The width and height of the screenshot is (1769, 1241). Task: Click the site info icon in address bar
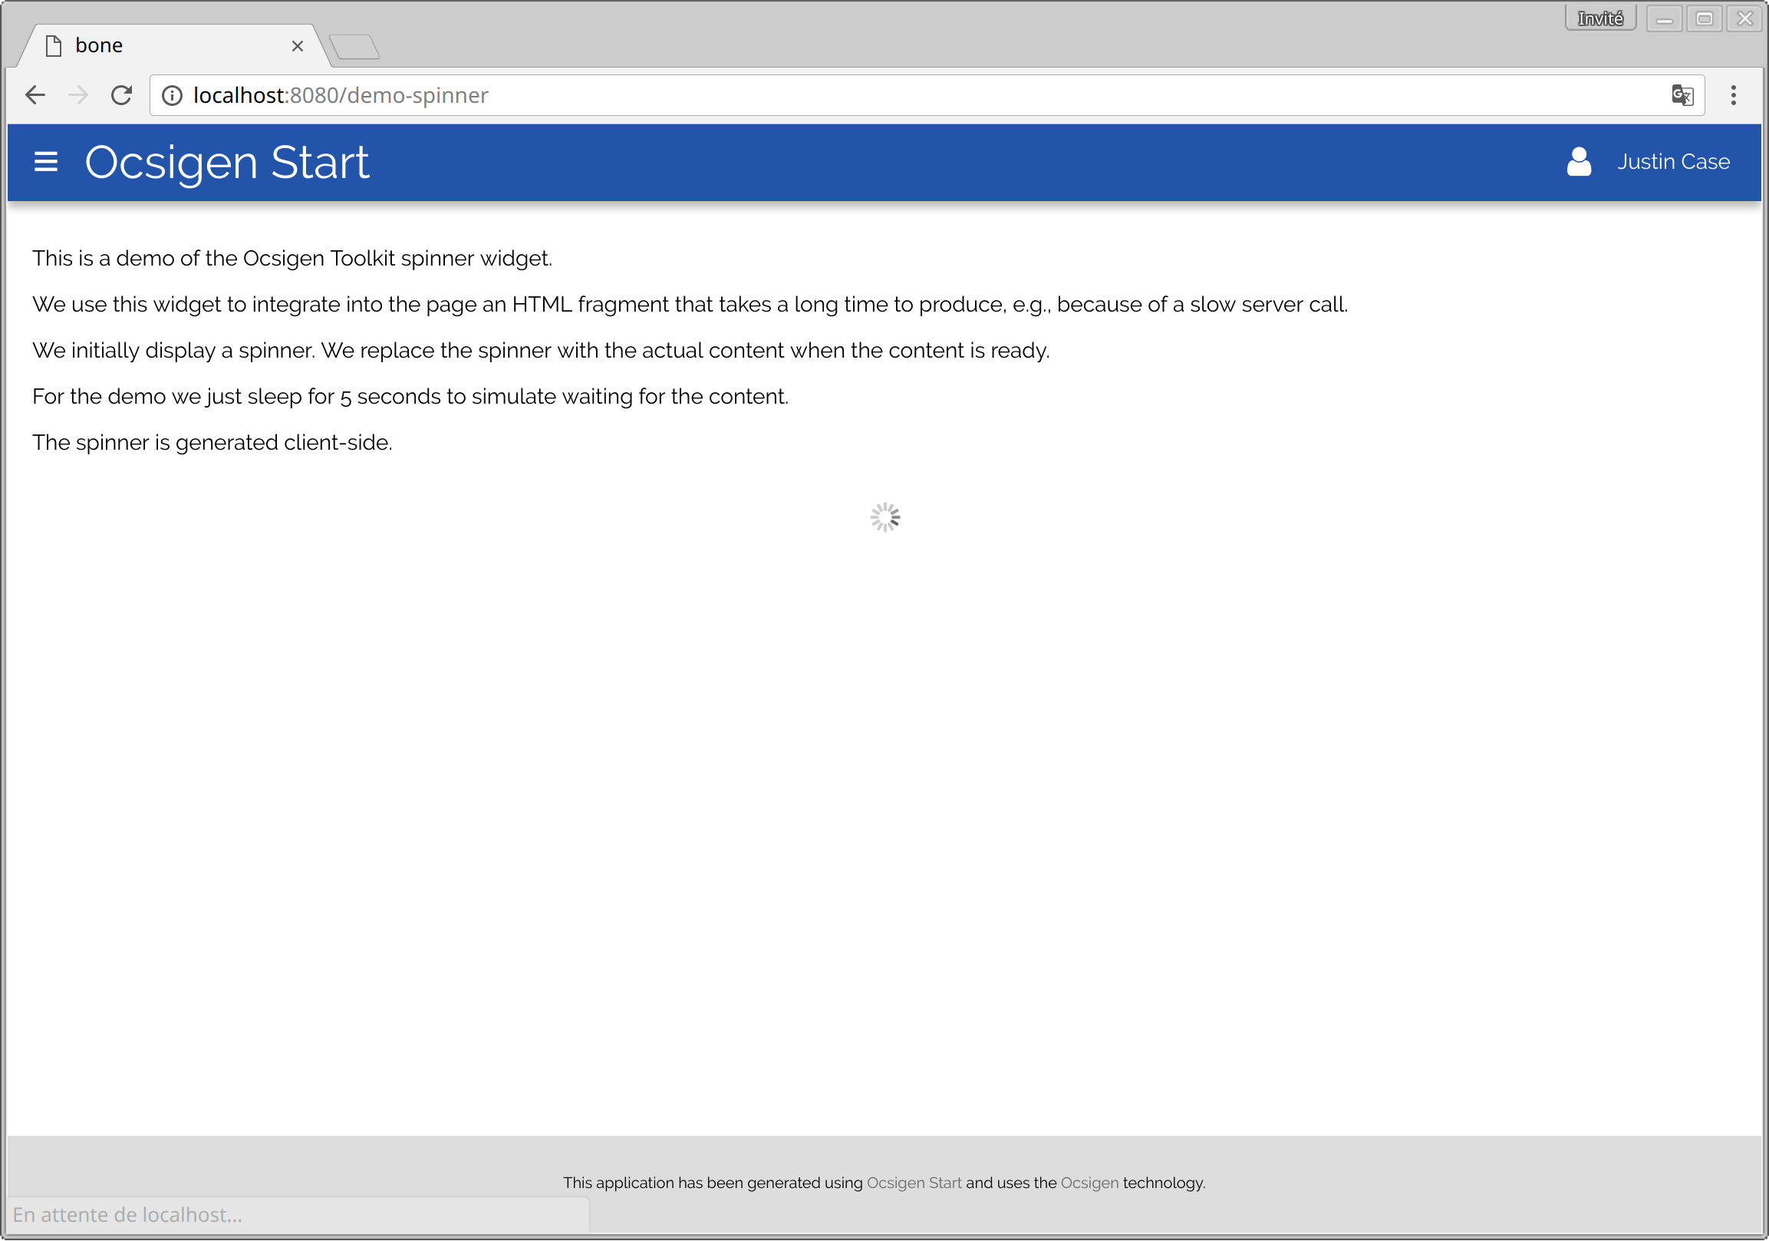click(172, 95)
